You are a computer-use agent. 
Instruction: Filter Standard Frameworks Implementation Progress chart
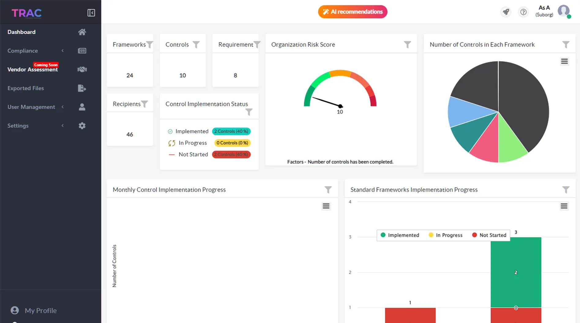[x=566, y=190]
